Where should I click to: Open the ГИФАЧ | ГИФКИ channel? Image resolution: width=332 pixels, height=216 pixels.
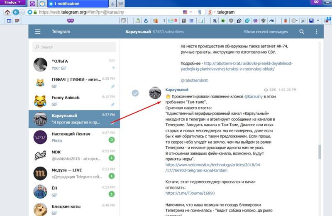[x=74, y=83]
